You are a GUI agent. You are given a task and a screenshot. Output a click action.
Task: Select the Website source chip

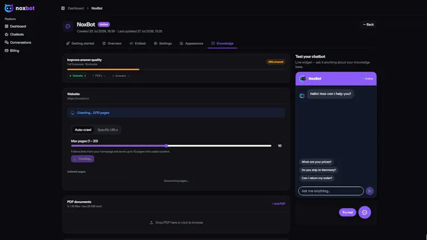pos(77,76)
